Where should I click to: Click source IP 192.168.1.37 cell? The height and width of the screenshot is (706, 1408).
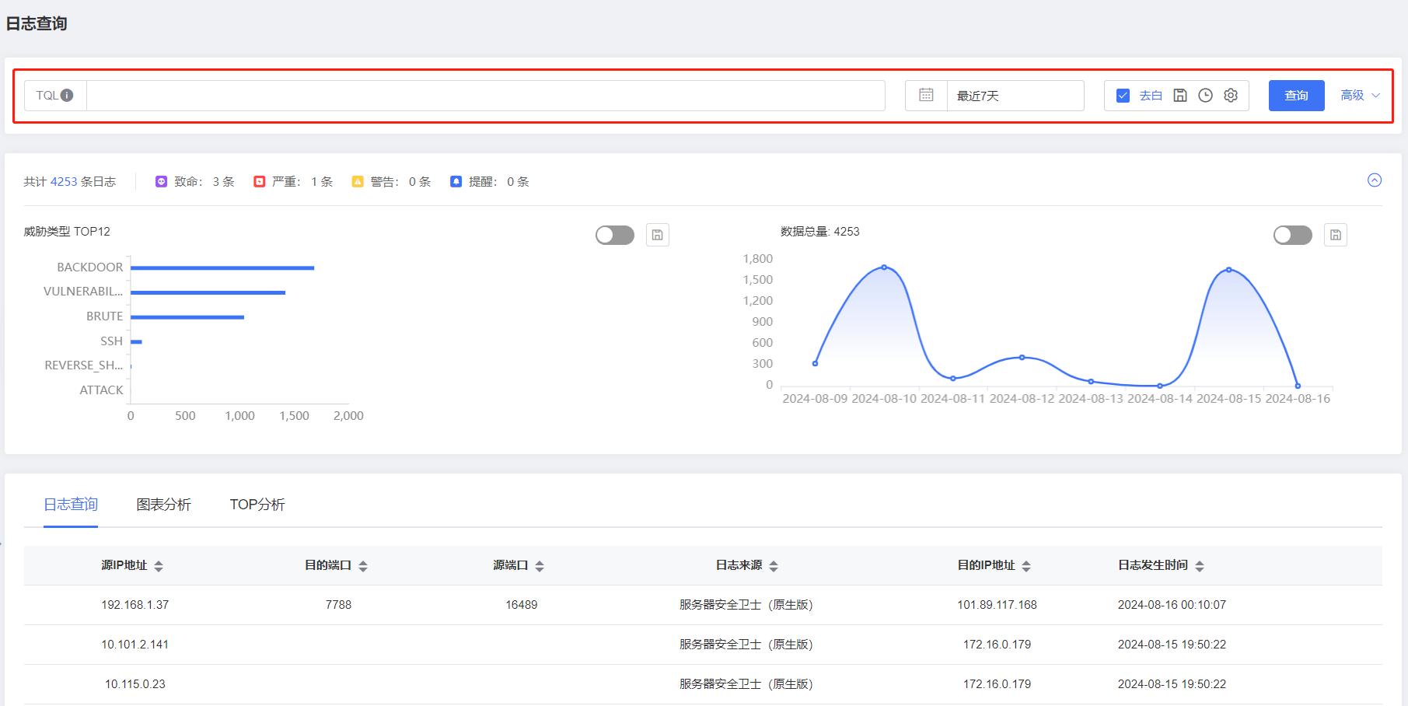(135, 605)
